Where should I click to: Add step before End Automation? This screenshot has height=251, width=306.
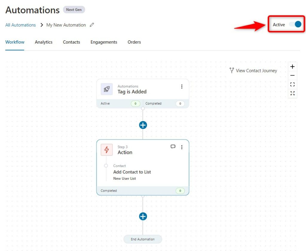click(143, 216)
